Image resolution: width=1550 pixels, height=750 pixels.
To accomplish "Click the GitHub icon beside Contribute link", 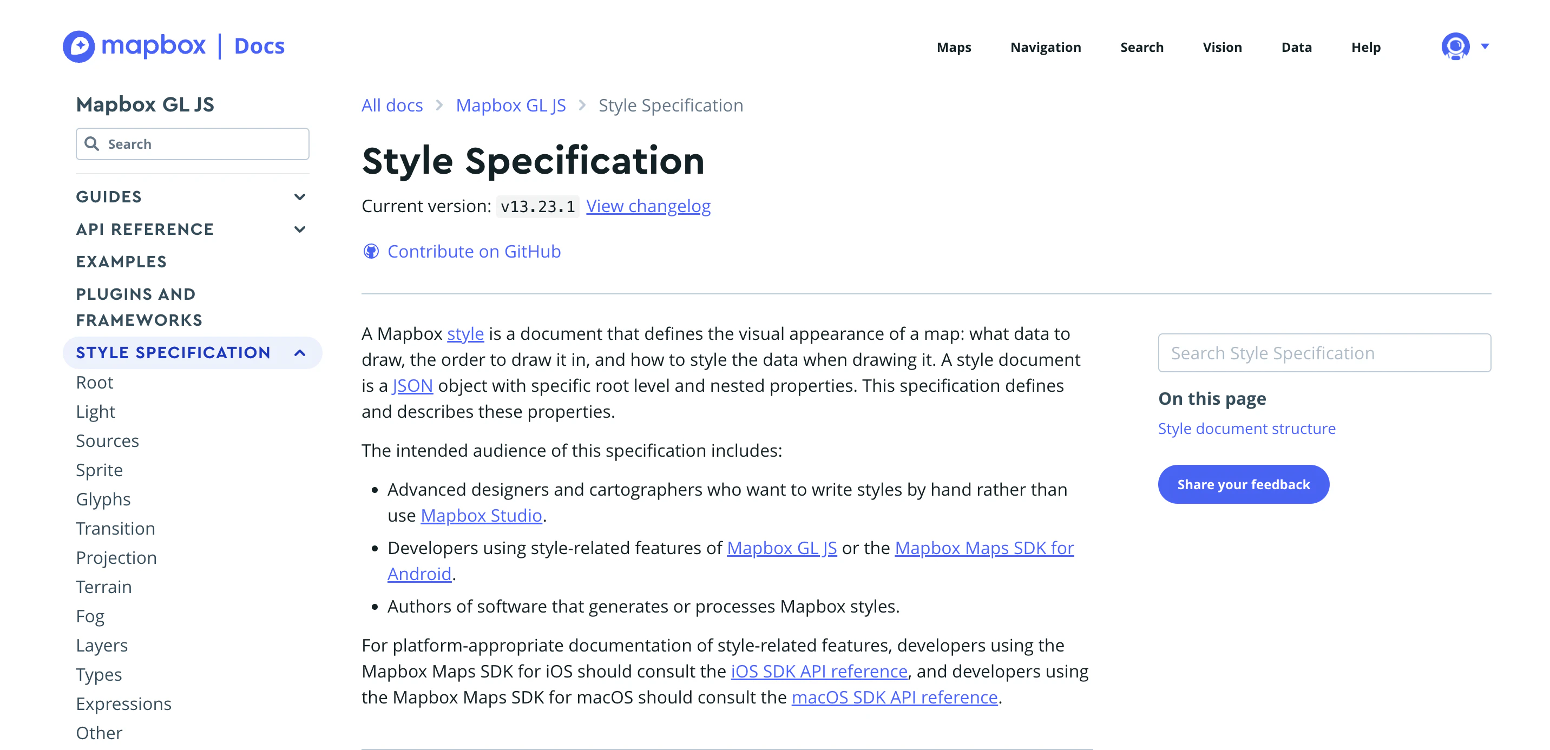I will [x=371, y=252].
